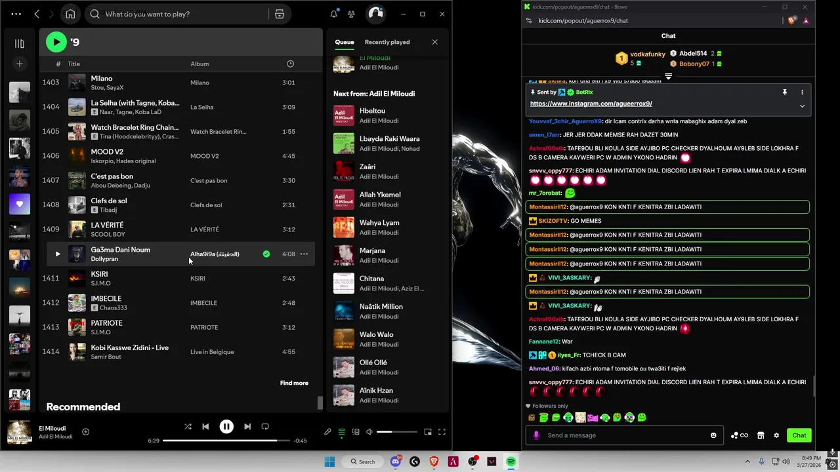The width and height of the screenshot is (840, 472).
Task: Add El Miloudi to Liked Songs
Action: (x=85, y=431)
